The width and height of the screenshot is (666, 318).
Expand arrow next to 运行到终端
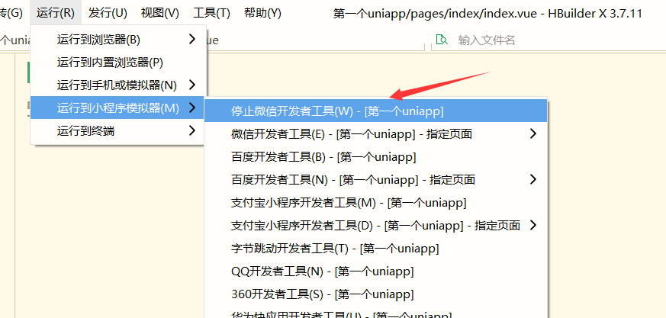click(192, 130)
